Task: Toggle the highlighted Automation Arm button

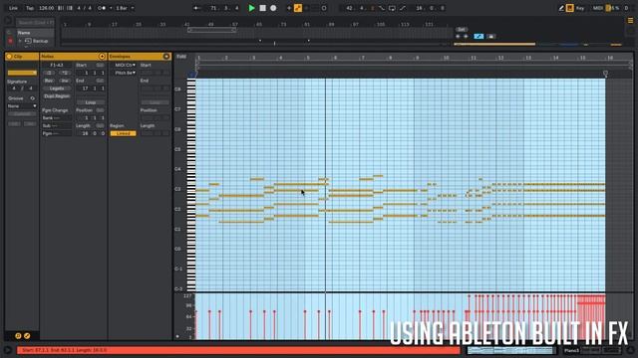Action: 298,8
